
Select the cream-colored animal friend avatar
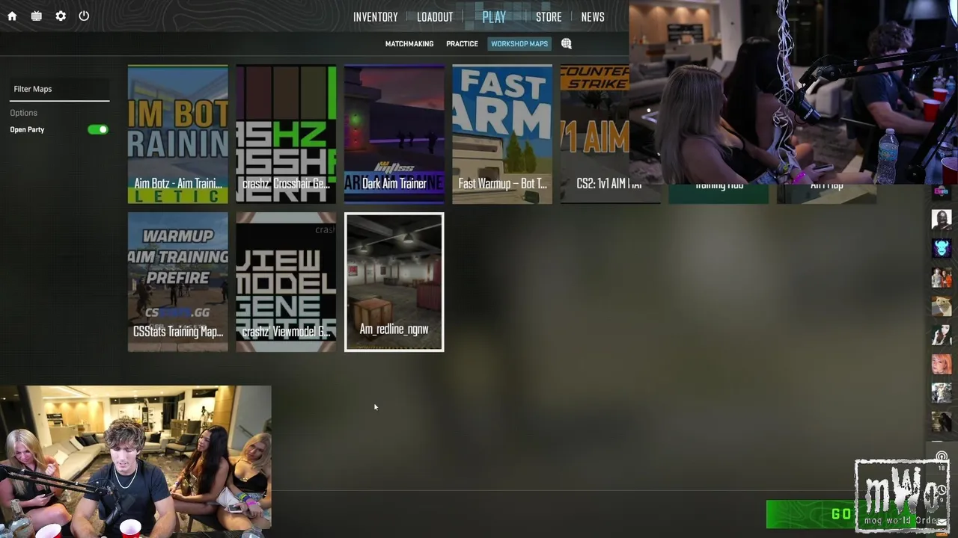[941, 306]
